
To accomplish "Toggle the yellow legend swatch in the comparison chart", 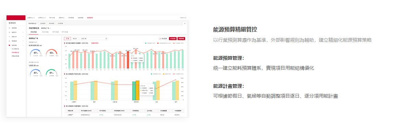I will [x=164, y=74].
